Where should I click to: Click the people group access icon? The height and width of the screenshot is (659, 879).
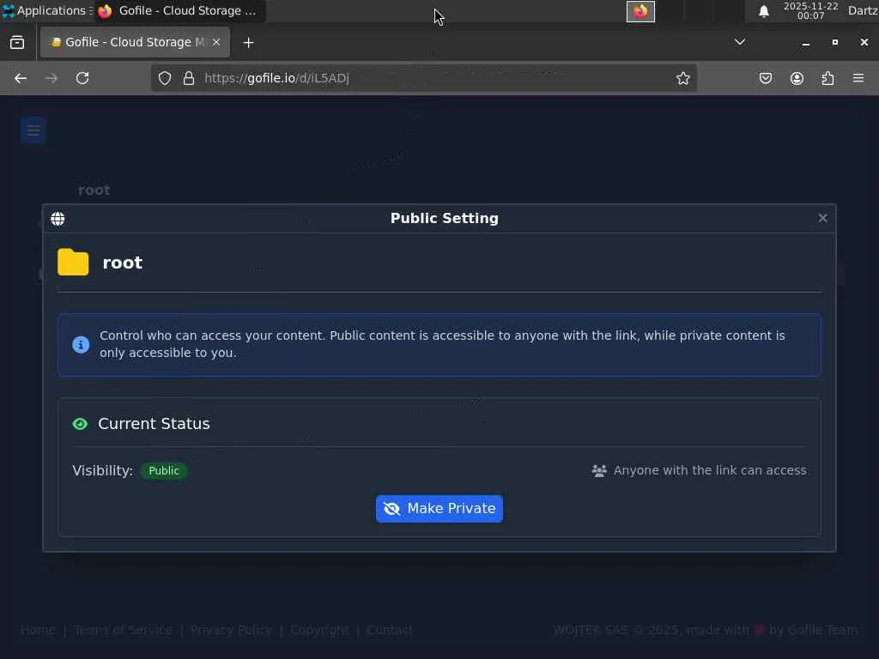[599, 471]
